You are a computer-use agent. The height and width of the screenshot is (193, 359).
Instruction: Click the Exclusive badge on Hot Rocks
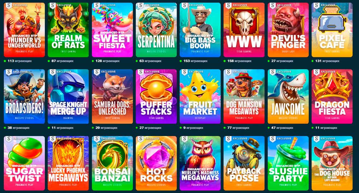(x=149, y=139)
